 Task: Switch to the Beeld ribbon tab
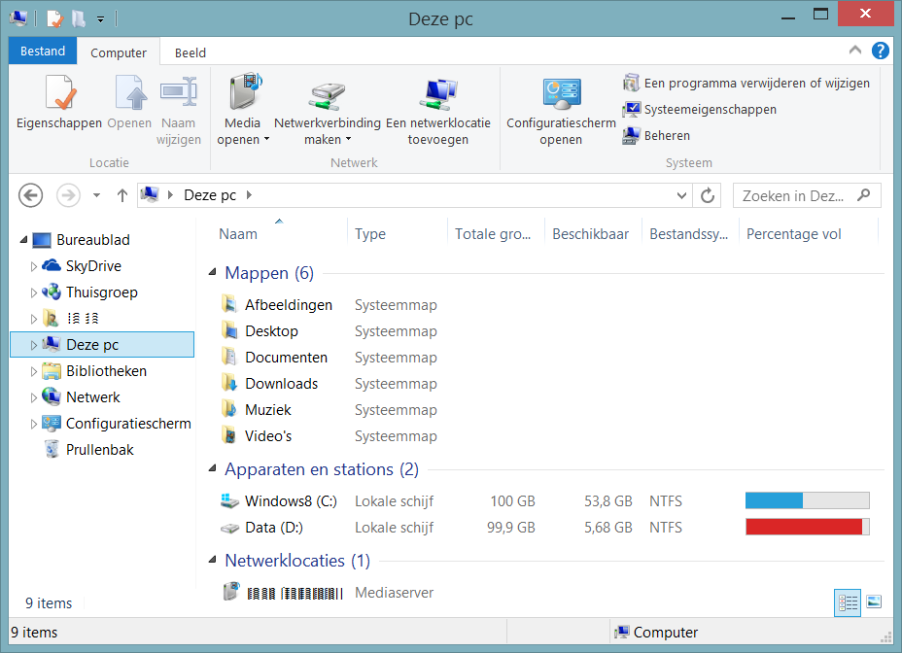(x=191, y=52)
